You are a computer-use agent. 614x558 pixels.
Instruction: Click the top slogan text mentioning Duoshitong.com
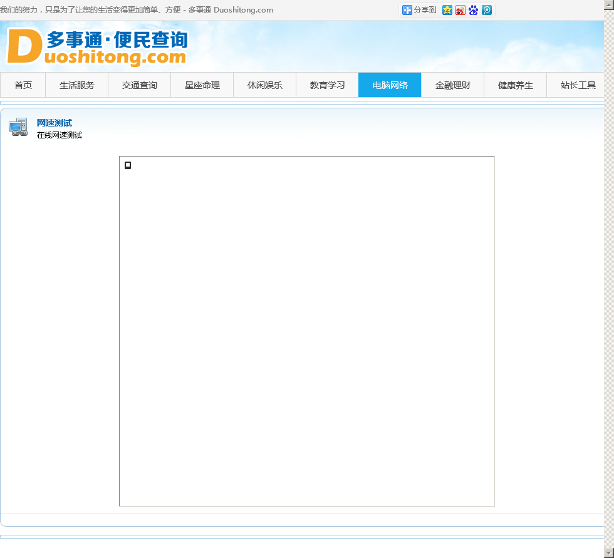coord(137,10)
